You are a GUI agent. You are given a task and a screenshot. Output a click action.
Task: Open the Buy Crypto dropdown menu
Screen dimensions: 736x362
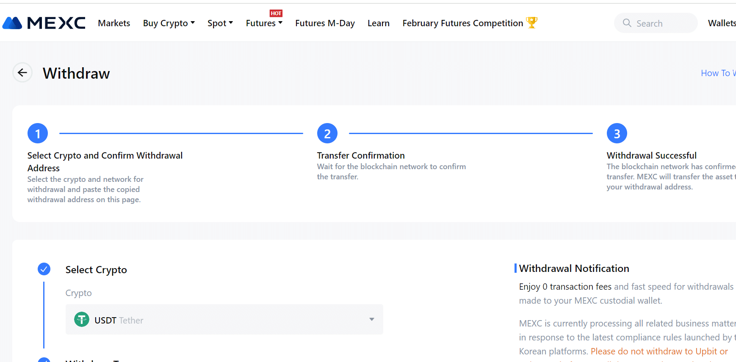(x=169, y=23)
